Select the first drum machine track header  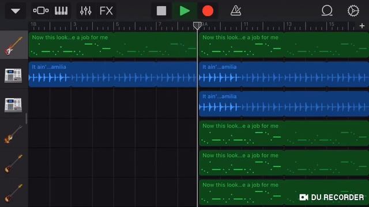(x=14, y=75)
